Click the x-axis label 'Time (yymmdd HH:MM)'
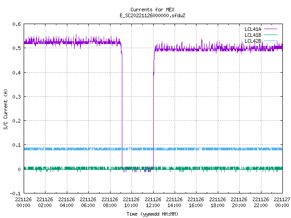Image resolution: width=291 pixels, height=218 pixels. tap(152, 214)
